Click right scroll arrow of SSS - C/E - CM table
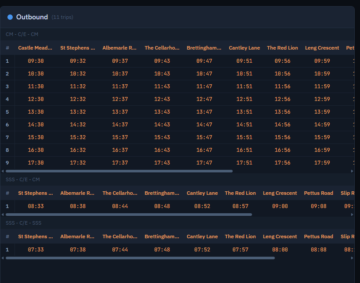The width and height of the screenshot is (360, 283). tap(352, 215)
